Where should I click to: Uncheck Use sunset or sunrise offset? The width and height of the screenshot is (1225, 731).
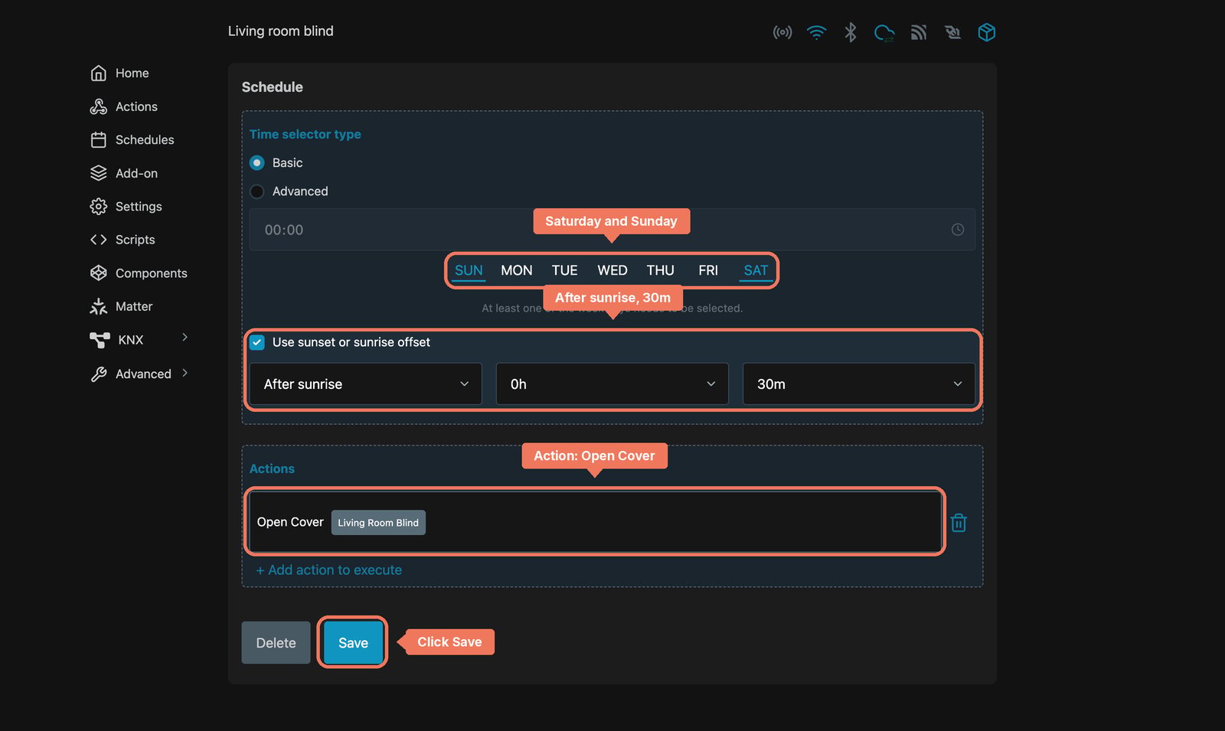(257, 342)
